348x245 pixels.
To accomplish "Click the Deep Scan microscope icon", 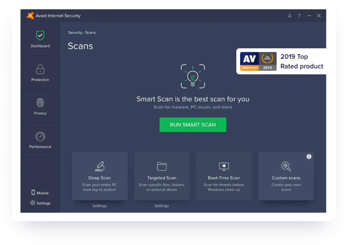I will tap(100, 166).
